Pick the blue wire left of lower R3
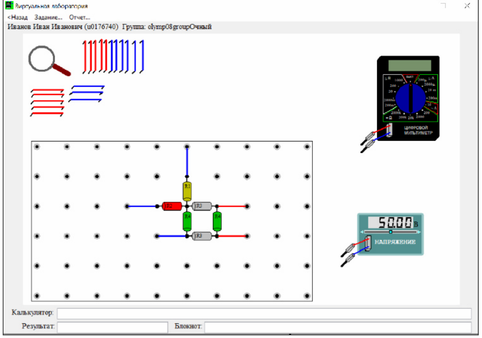The image size is (482, 338). [172, 236]
